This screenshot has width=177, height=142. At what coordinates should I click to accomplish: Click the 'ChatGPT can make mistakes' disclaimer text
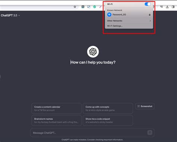[92, 140]
